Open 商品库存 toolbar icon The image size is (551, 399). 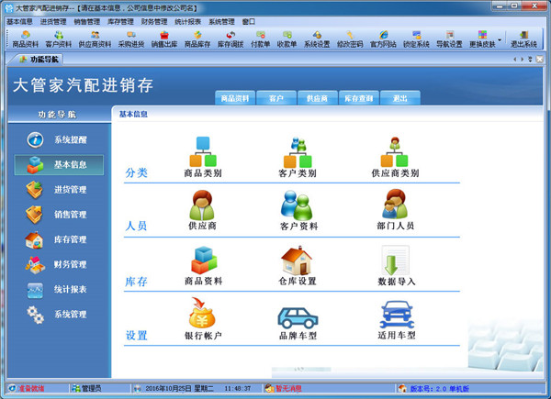coord(197,39)
